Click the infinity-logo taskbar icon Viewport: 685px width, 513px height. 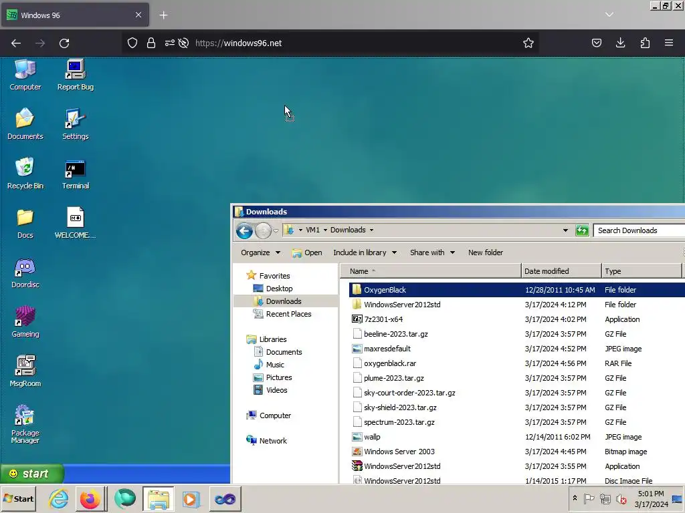[x=225, y=498]
